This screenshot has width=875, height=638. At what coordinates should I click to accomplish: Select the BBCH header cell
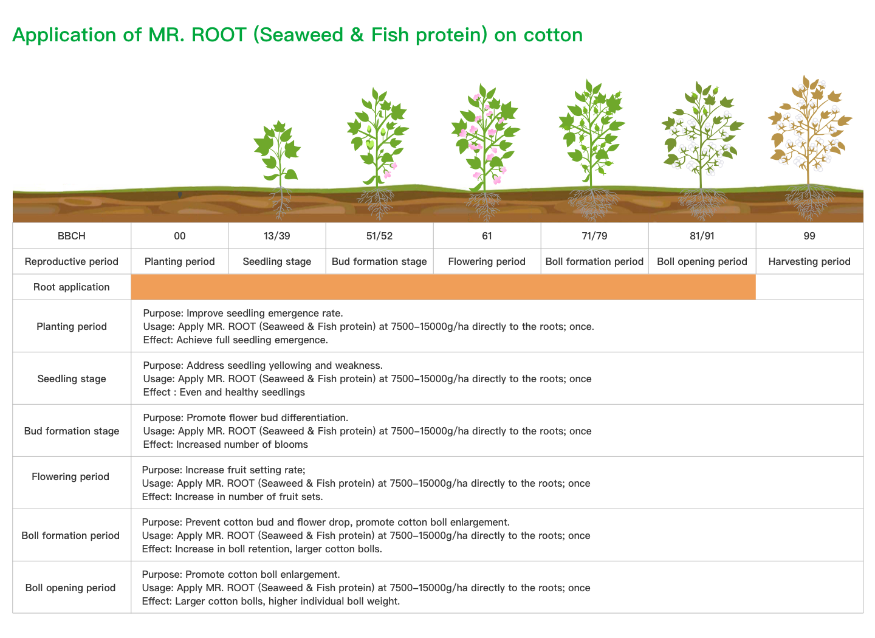72,236
